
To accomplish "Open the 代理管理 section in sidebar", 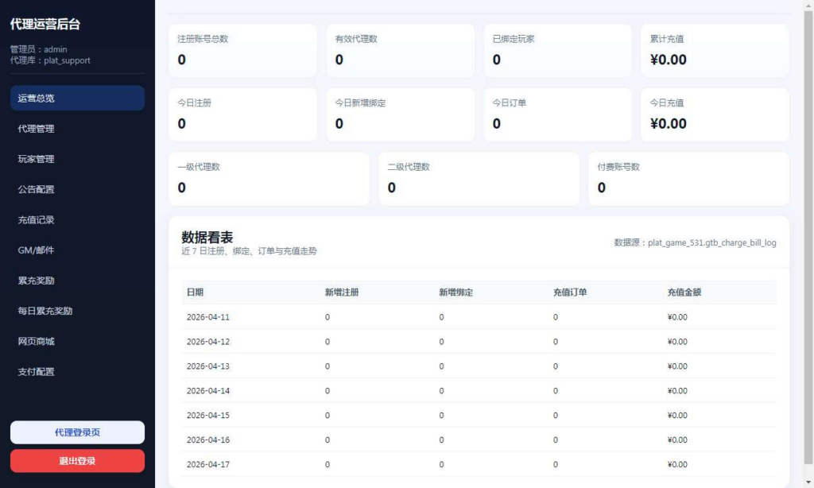I will click(x=77, y=128).
